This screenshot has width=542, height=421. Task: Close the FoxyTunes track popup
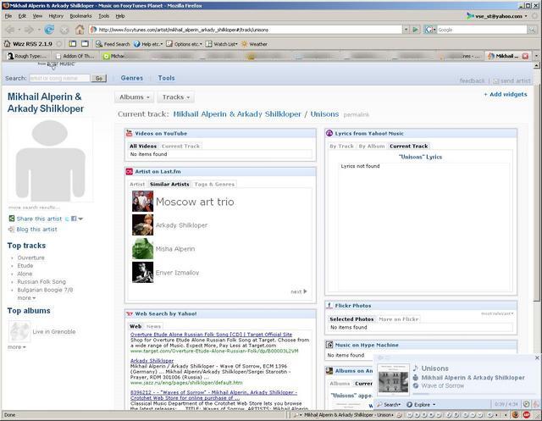coord(537,357)
